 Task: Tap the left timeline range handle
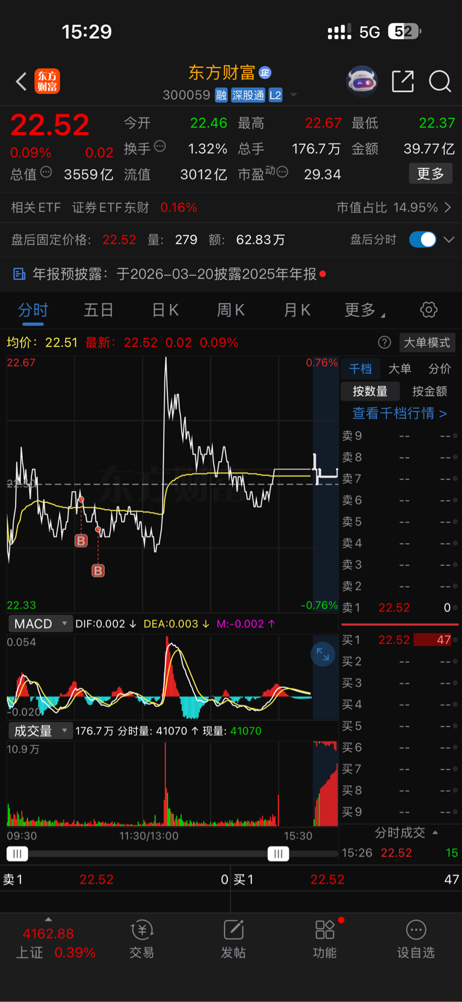coord(17,853)
